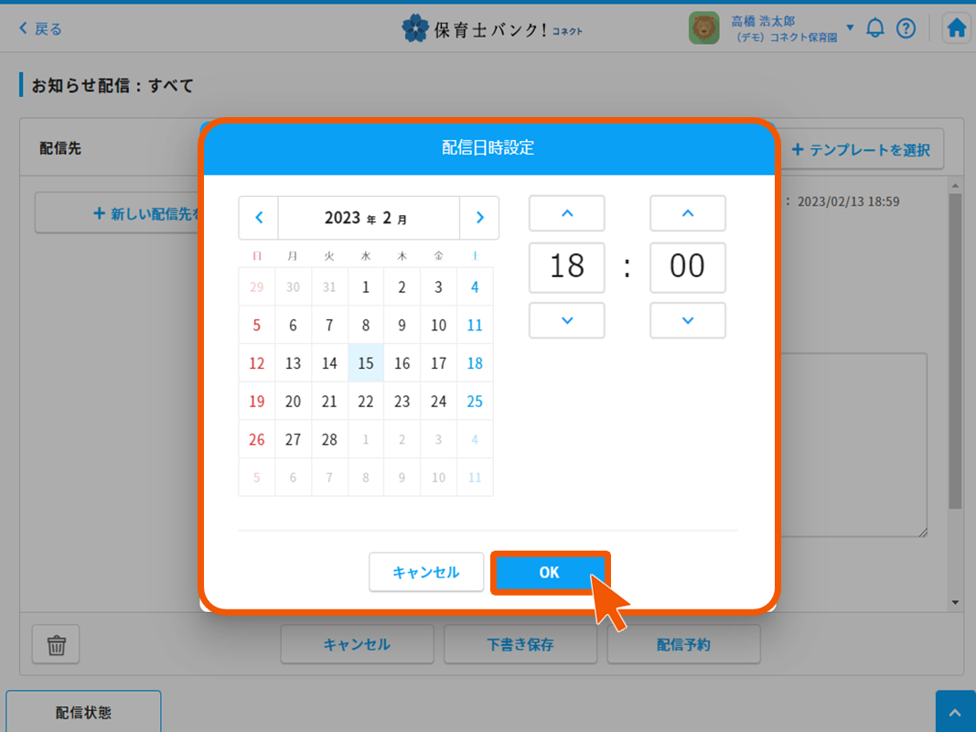This screenshot has height=732, width=976.
Task: Go to next month in calendar
Action: click(x=479, y=218)
